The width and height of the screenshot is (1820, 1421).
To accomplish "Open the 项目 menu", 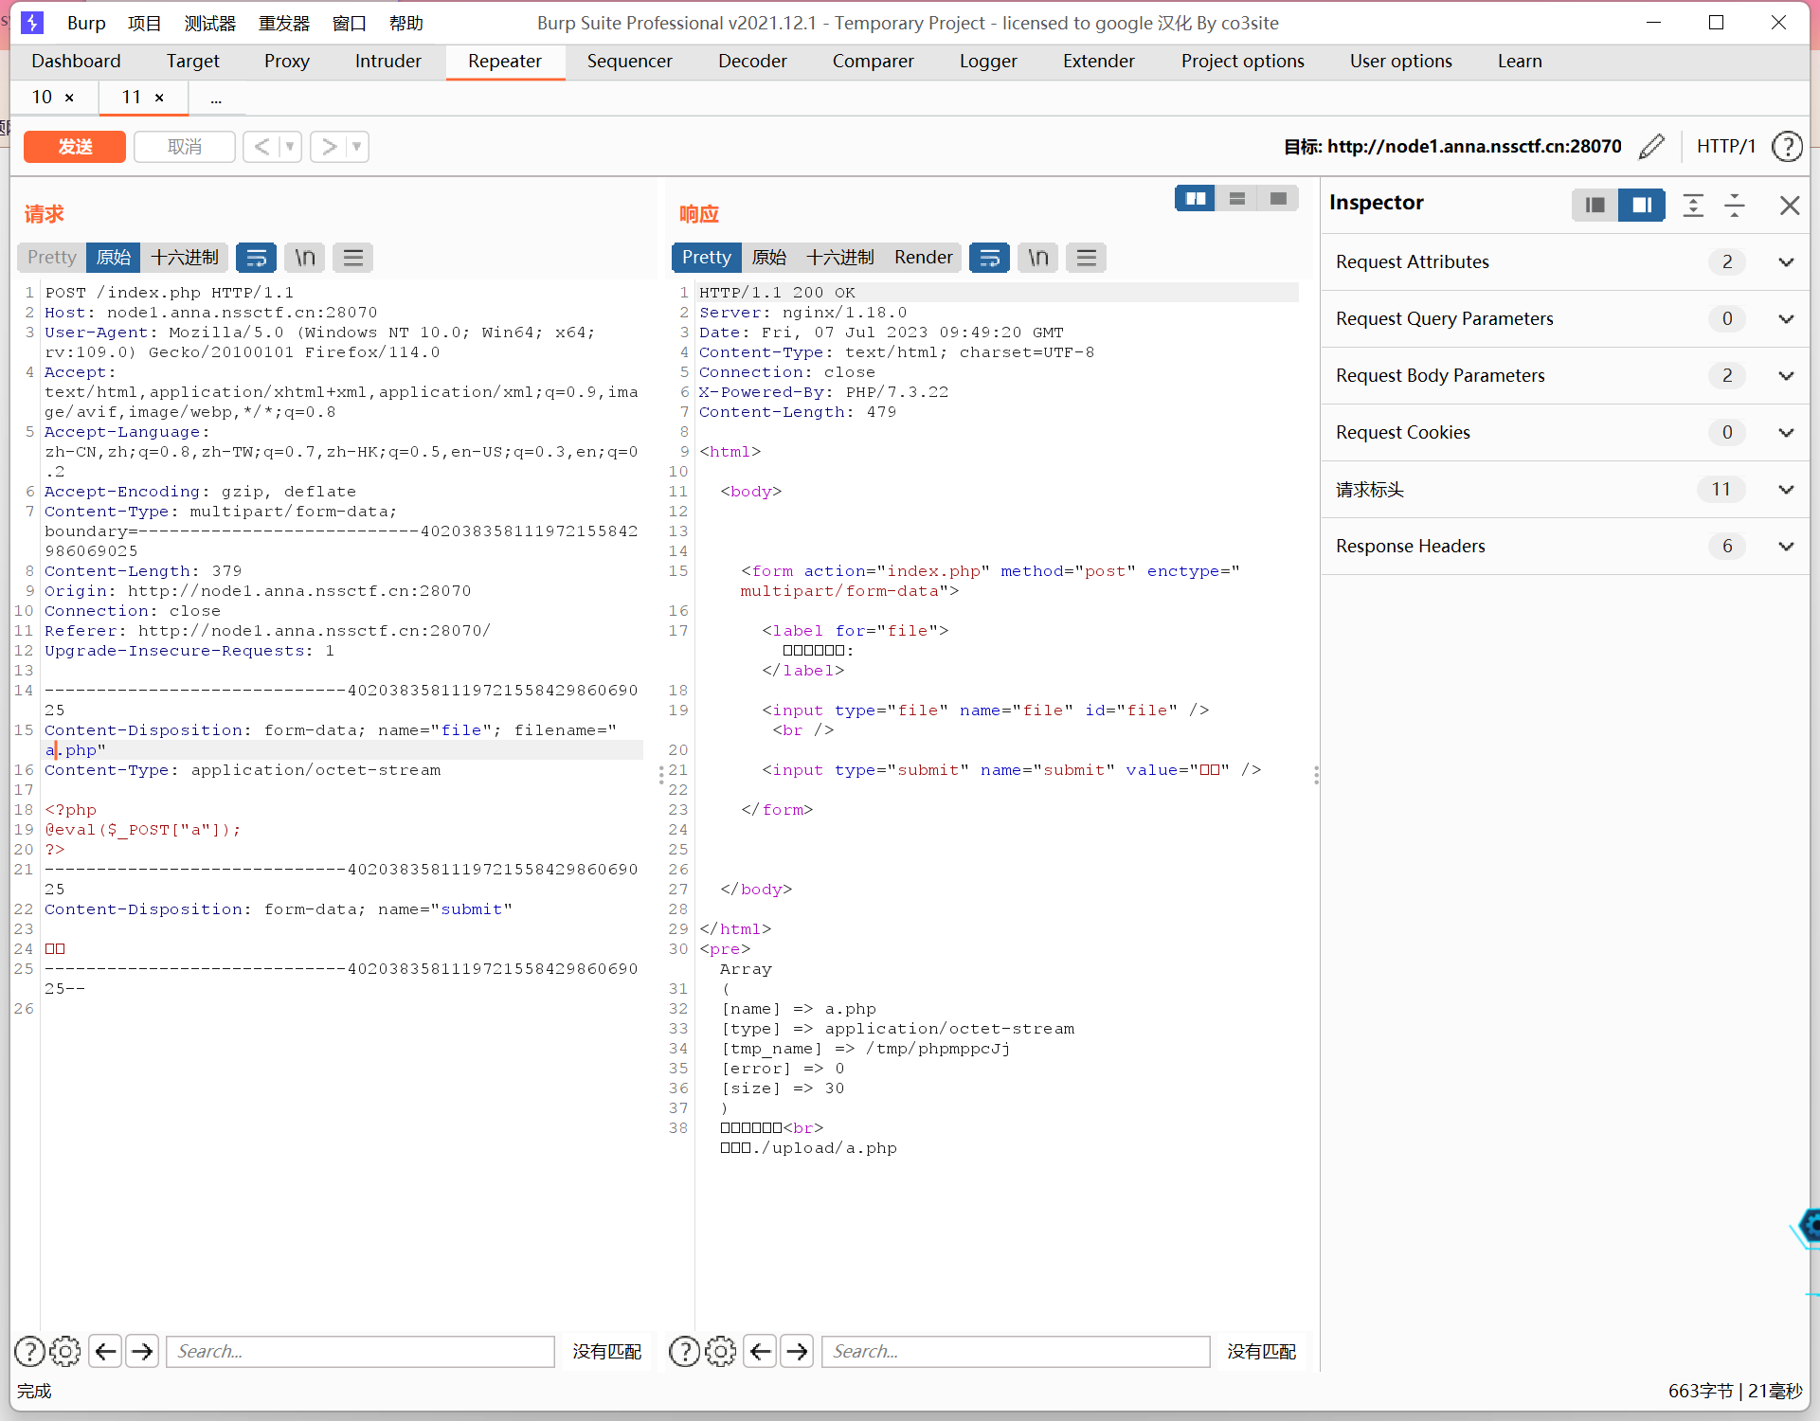I will 144,23.
